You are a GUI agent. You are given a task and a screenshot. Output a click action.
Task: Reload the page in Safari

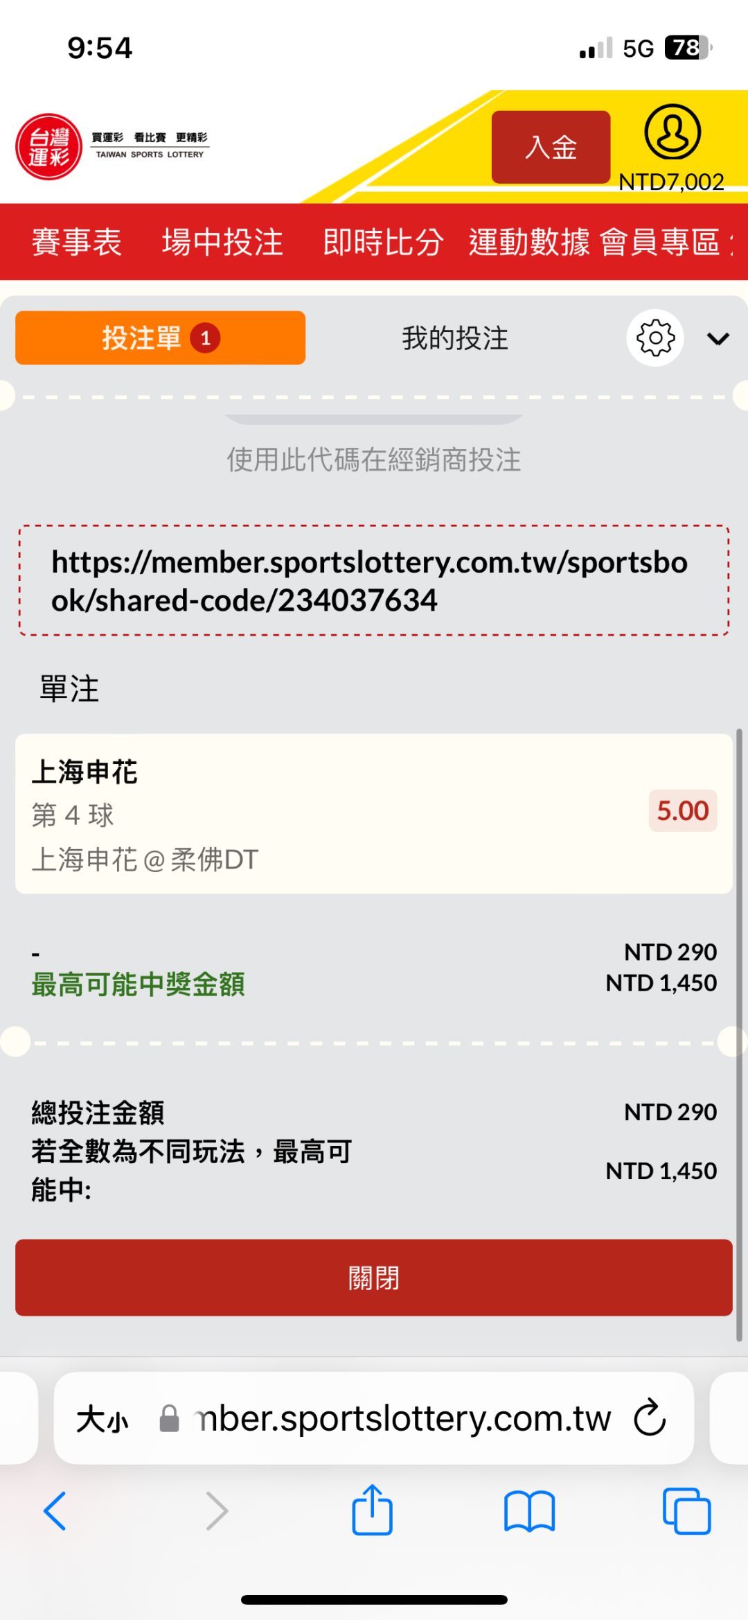[650, 1418]
